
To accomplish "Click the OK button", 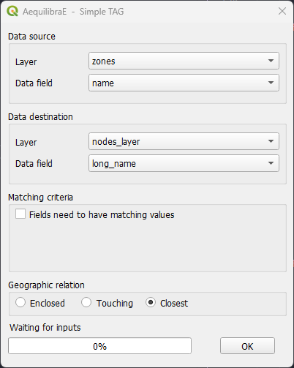I will 247,346.
